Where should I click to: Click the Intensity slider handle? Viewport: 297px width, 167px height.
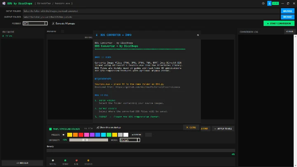85,140
